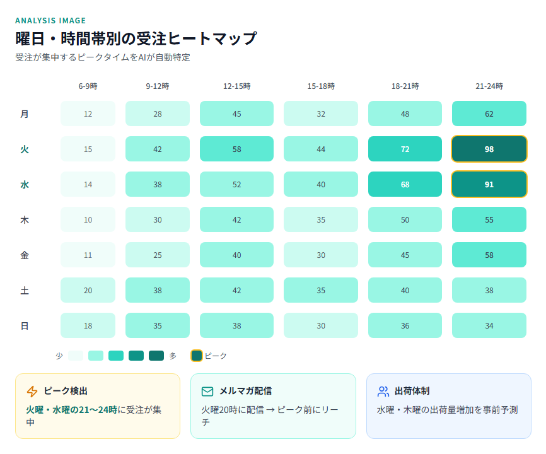This screenshot has width=546, height=454.
Task: Click the lightning bolt icon in ピーク検出 card
Action: (32, 392)
